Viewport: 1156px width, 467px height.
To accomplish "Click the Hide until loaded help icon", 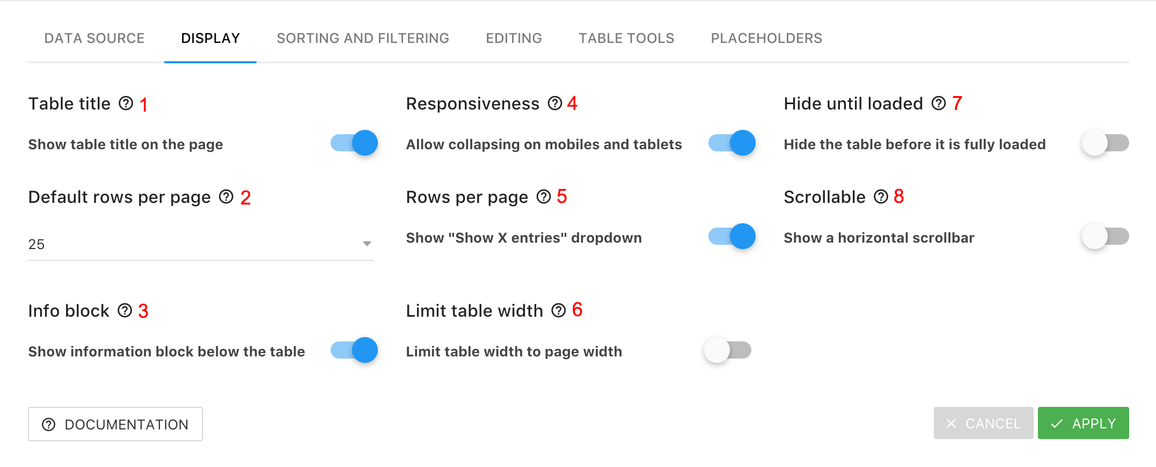I will (x=939, y=103).
